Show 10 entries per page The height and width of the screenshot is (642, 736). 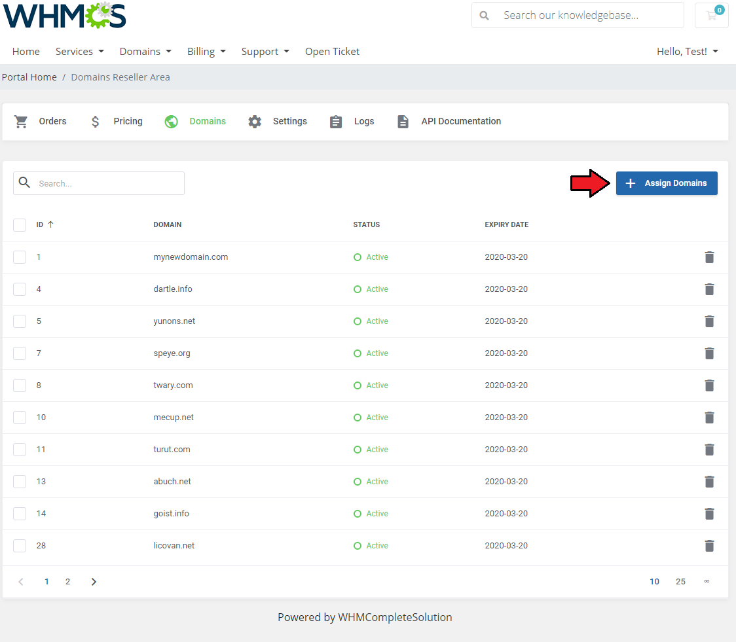[654, 582]
